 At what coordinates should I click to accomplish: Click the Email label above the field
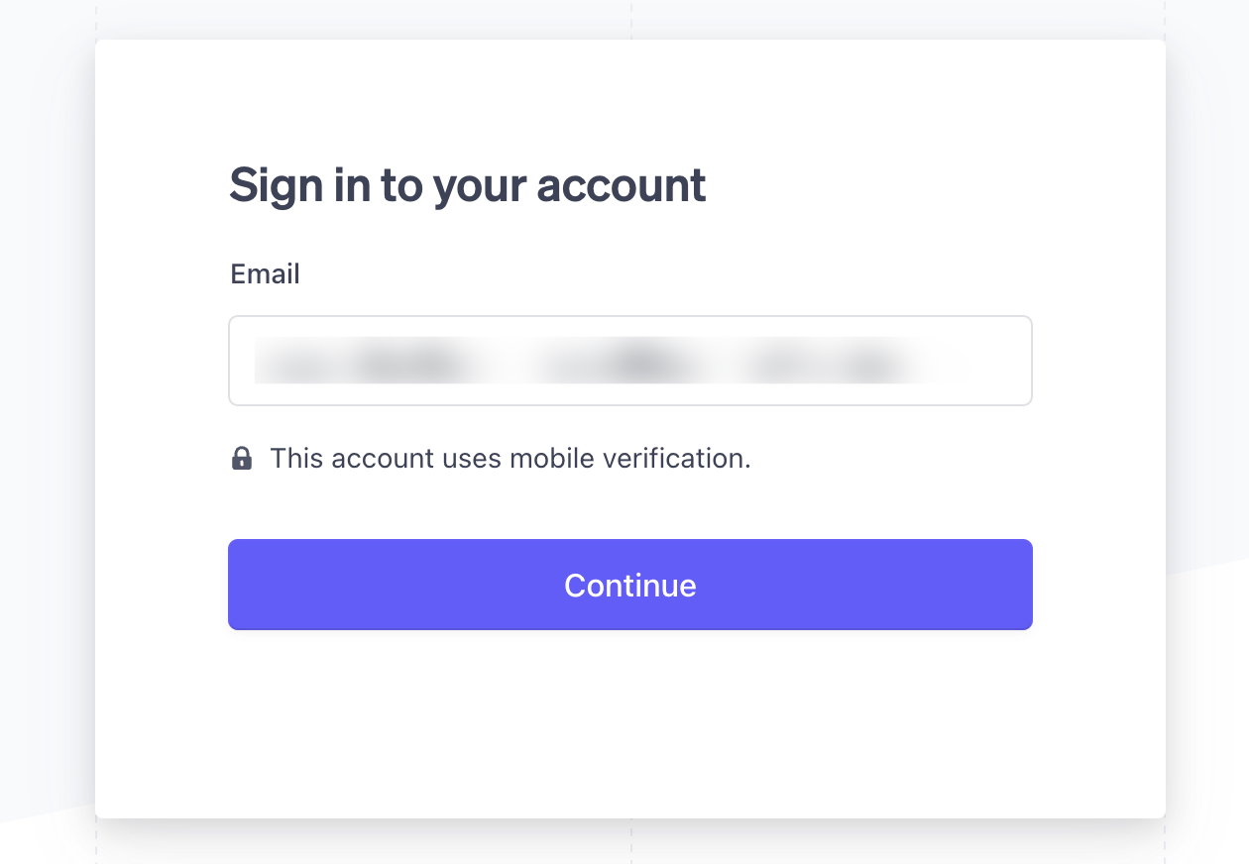pos(265,273)
